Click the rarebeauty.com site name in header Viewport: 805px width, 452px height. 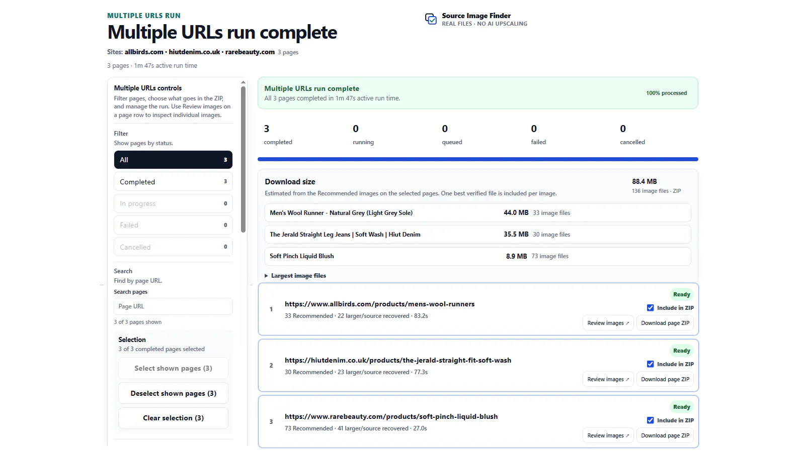pyautogui.click(x=250, y=52)
